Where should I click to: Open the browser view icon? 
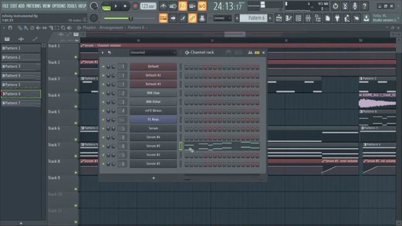coord(318,18)
